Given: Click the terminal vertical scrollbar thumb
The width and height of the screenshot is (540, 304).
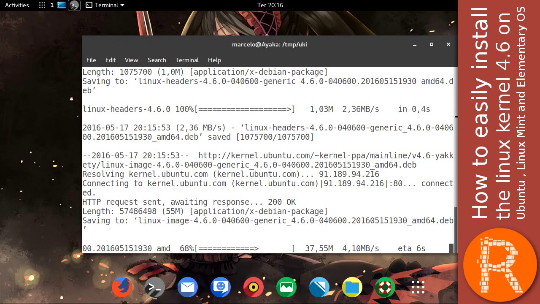Looking at the screenshot, I should 456,229.
